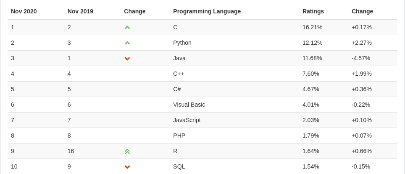The image size is (405, 174).
Task: Select the Python language cell
Action: point(182,43)
